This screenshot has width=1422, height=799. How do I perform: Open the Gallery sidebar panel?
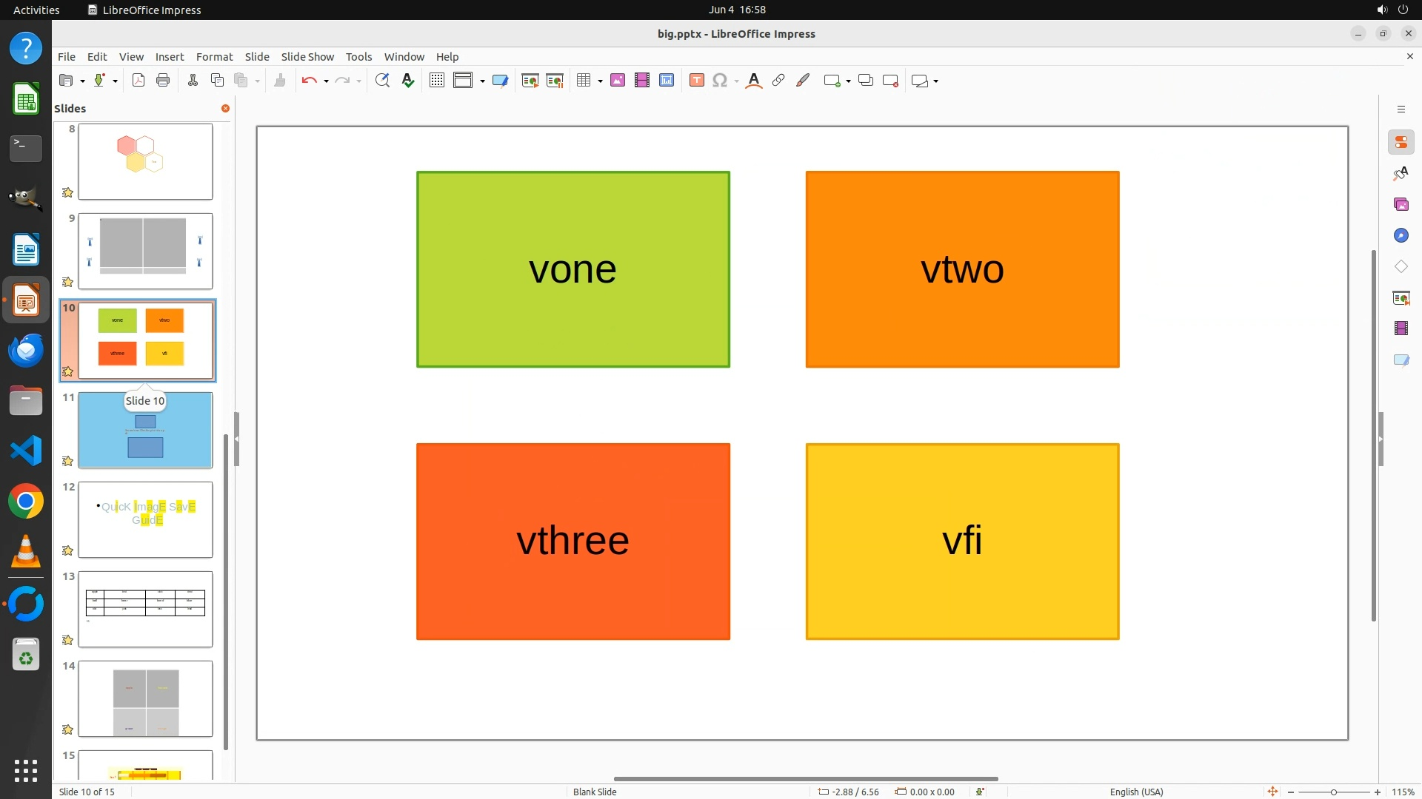[x=1401, y=204]
